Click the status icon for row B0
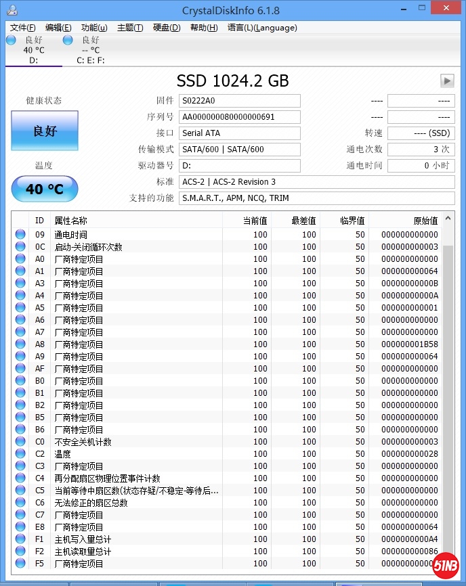 [x=20, y=380]
